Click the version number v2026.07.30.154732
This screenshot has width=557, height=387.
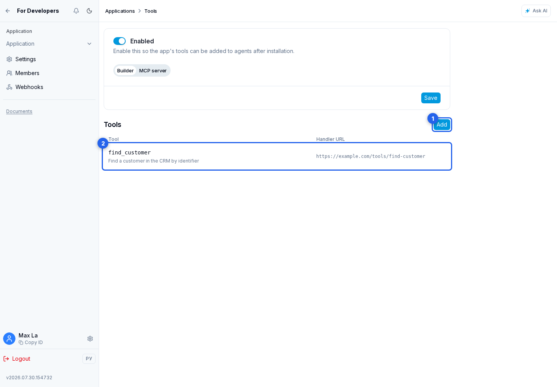point(29,378)
